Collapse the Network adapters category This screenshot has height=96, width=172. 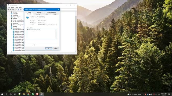click(10, 28)
